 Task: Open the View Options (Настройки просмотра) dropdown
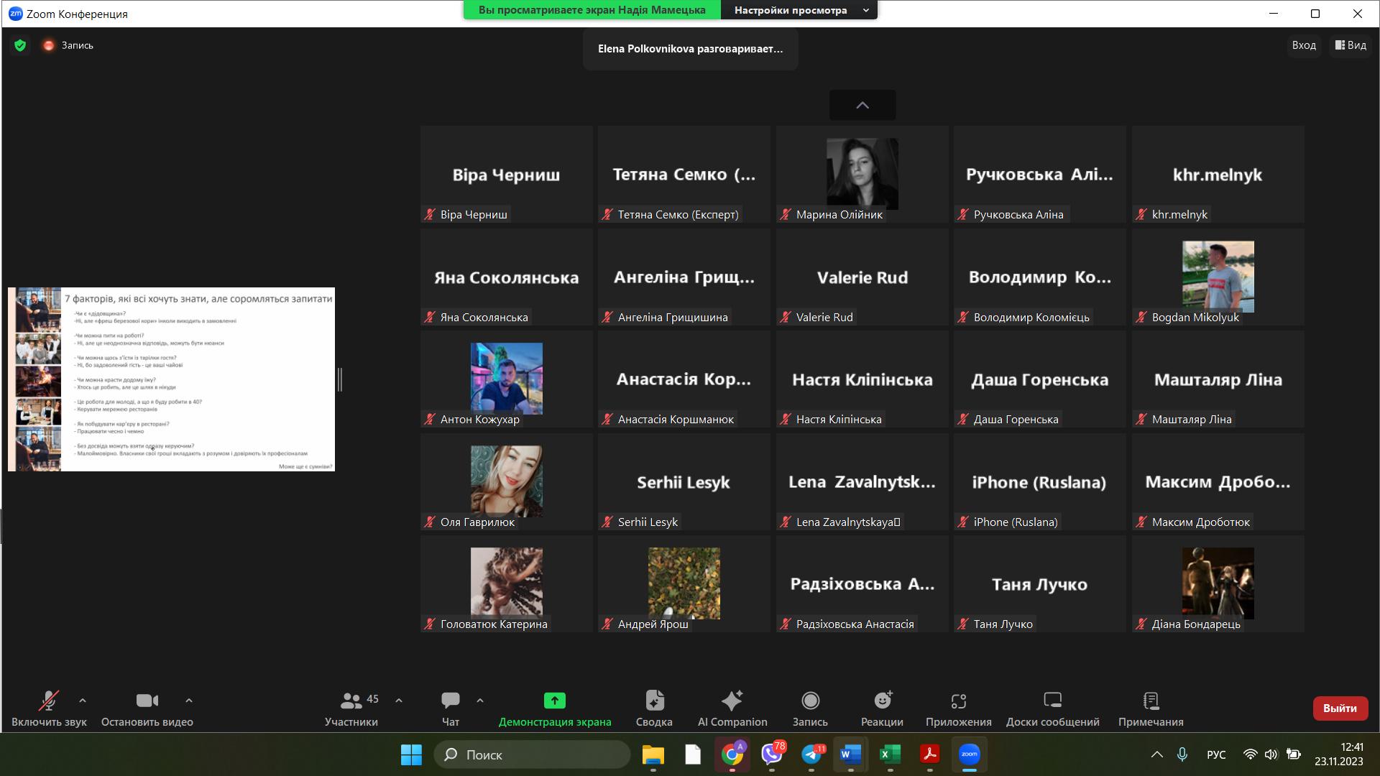[x=799, y=10]
